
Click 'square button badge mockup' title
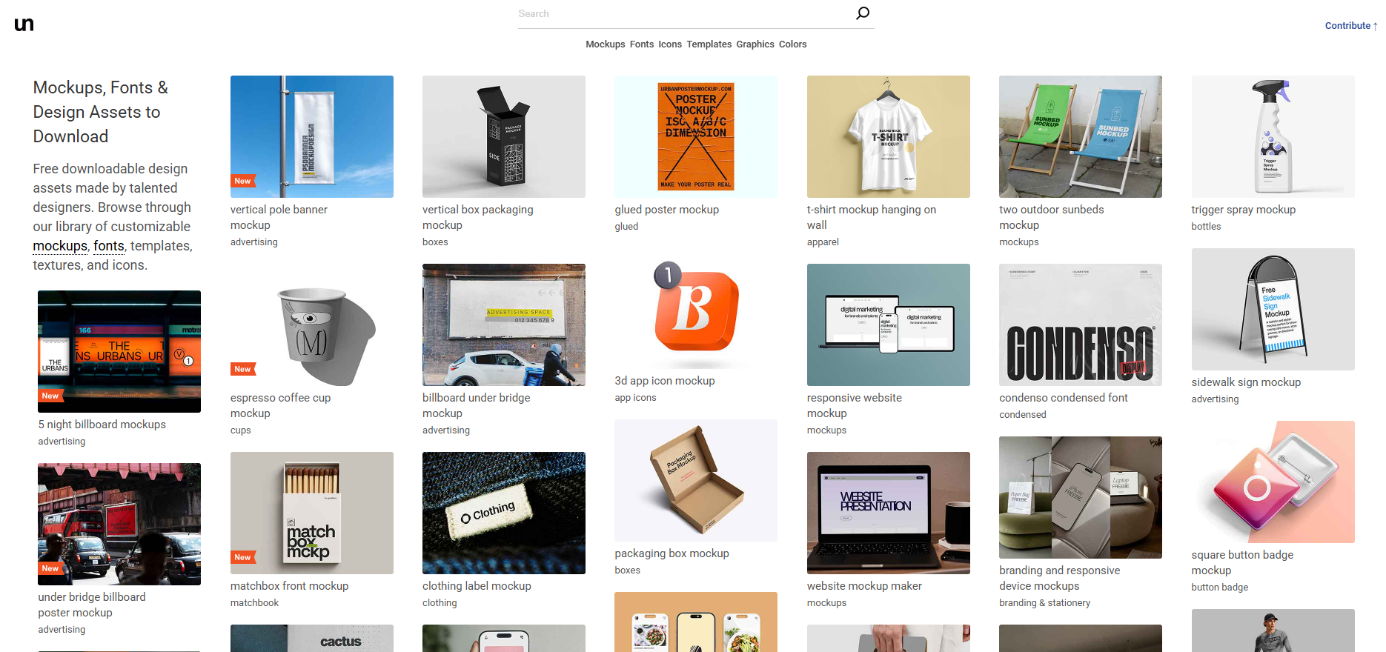(x=1243, y=563)
